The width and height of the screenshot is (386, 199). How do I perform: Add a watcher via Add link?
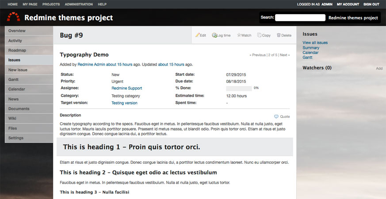[x=379, y=68]
